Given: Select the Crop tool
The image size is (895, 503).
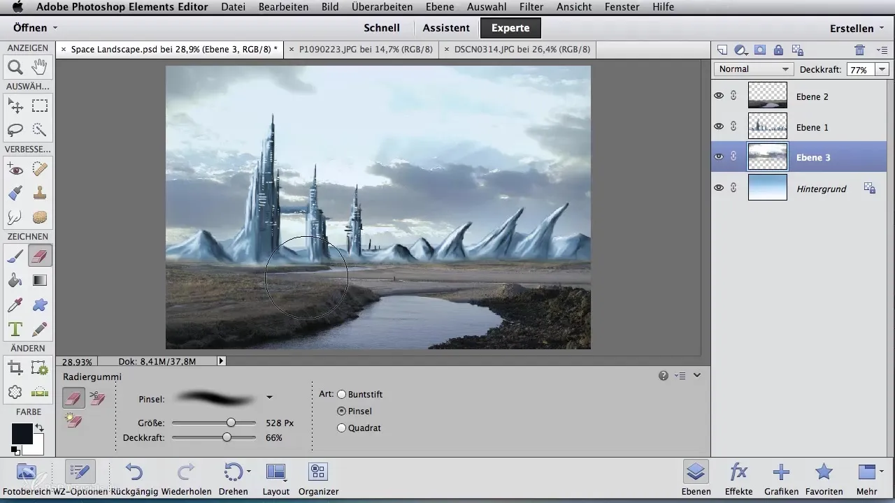Looking at the screenshot, I should pyautogui.click(x=15, y=367).
